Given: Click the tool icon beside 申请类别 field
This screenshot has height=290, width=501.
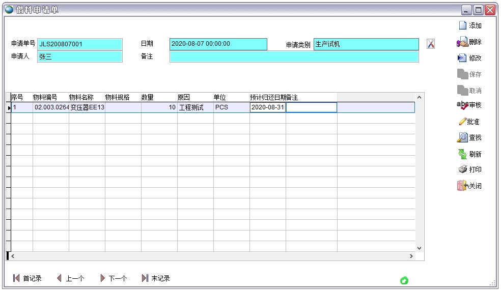Looking at the screenshot, I should click(x=431, y=44).
